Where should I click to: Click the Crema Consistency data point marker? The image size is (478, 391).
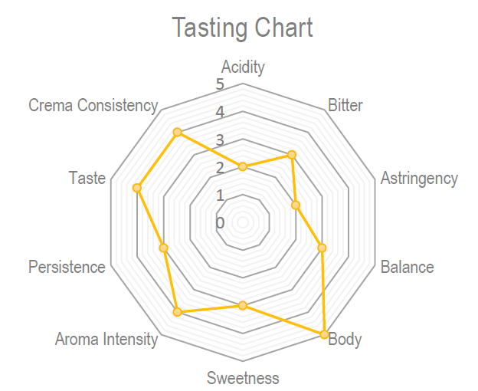click(x=178, y=133)
